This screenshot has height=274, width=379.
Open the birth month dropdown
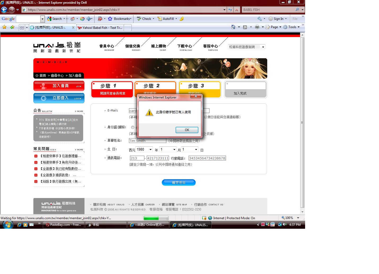point(167,150)
